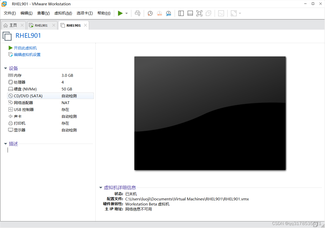This screenshot has width=325, height=228.
Task: Click the large VM icon beside RHEL901 heading
Action: pos(7,36)
